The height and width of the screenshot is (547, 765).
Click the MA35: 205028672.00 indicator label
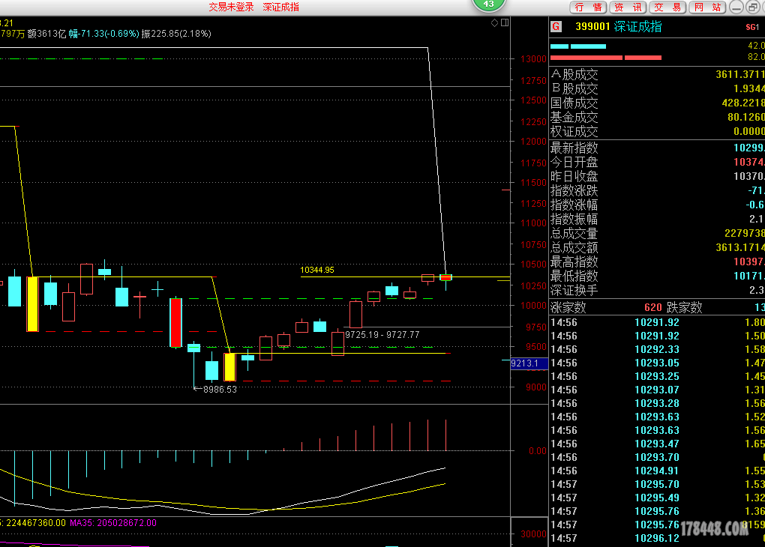click(x=113, y=523)
